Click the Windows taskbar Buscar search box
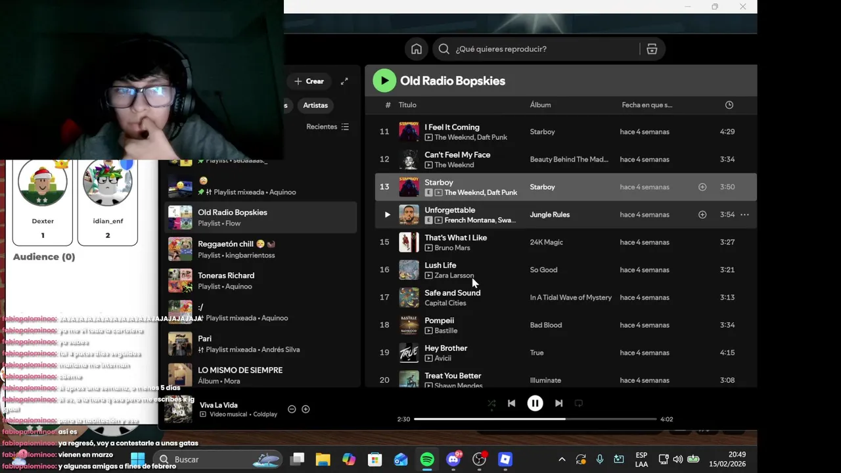The height and width of the screenshot is (473, 841). click(x=219, y=459)
